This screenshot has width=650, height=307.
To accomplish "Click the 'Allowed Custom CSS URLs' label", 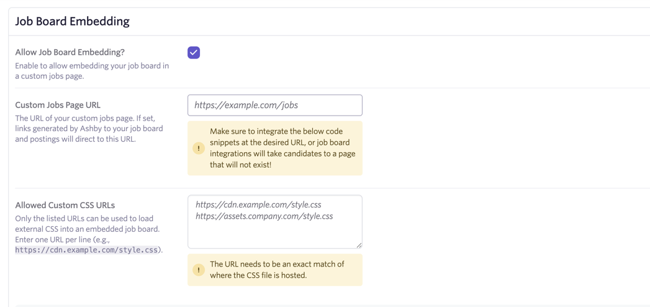I will point(65,205).
